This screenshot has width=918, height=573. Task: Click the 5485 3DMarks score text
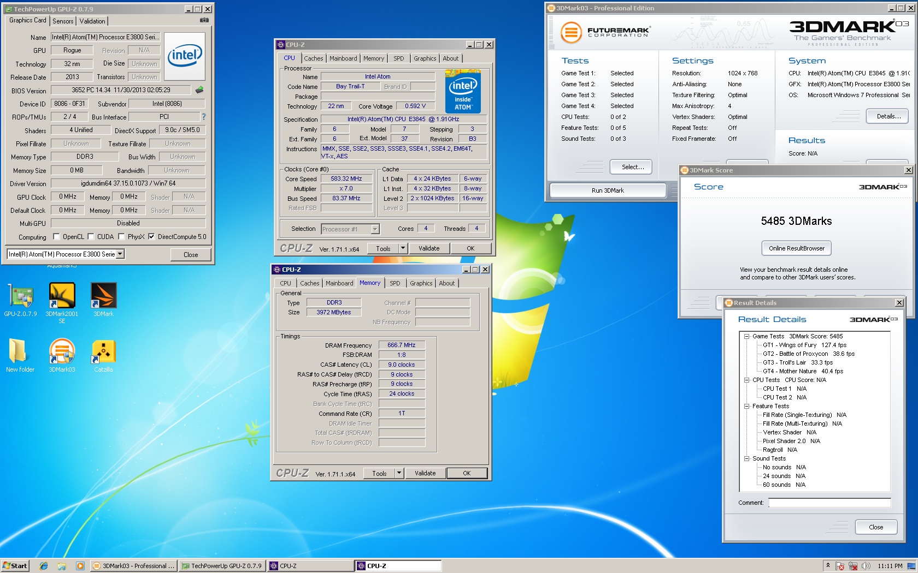coord(797,221)
